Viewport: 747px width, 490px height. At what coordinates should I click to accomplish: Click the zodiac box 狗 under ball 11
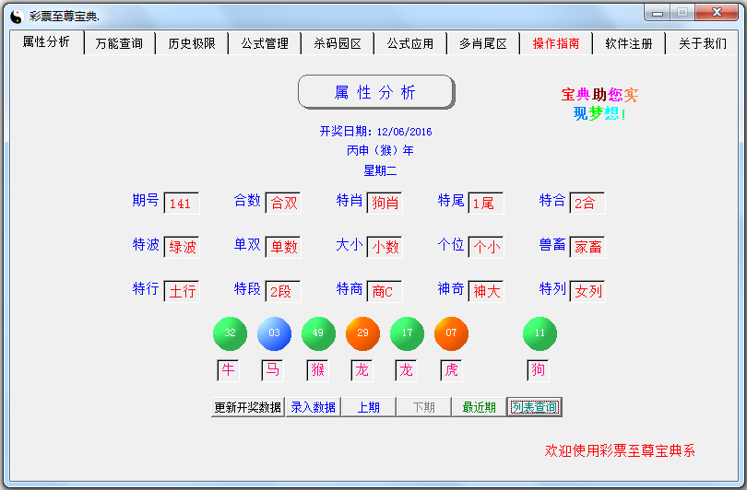(x=538, y=370)
